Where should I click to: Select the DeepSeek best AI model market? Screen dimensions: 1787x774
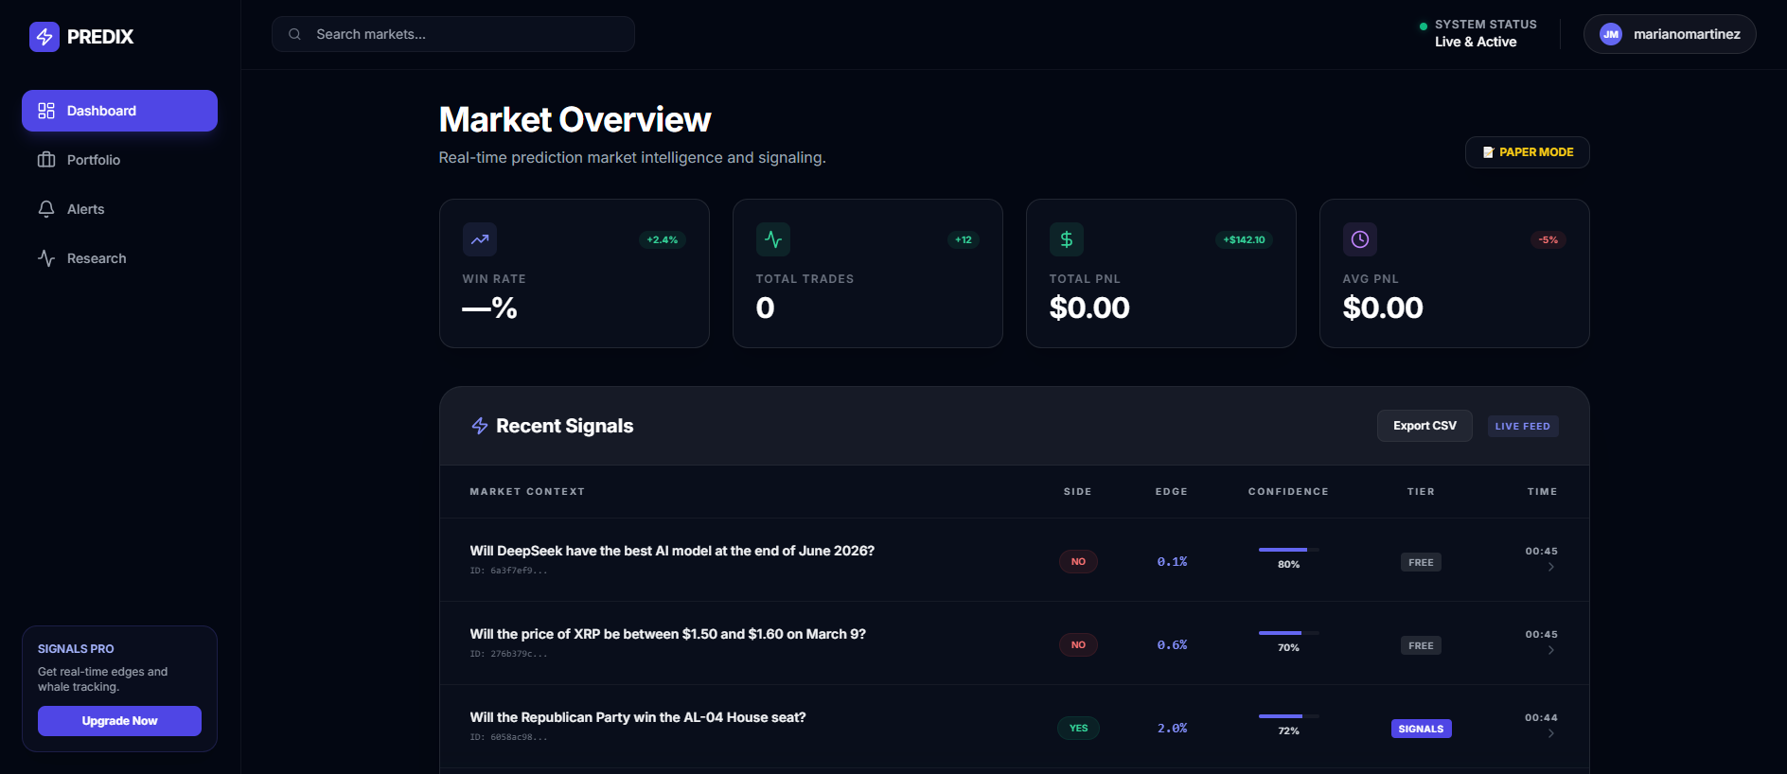tap(672, 551)
